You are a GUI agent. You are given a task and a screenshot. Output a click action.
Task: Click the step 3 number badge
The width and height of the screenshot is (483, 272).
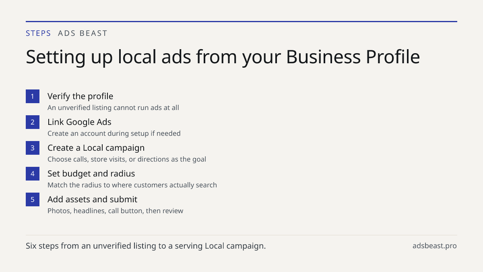click(33, 148)
